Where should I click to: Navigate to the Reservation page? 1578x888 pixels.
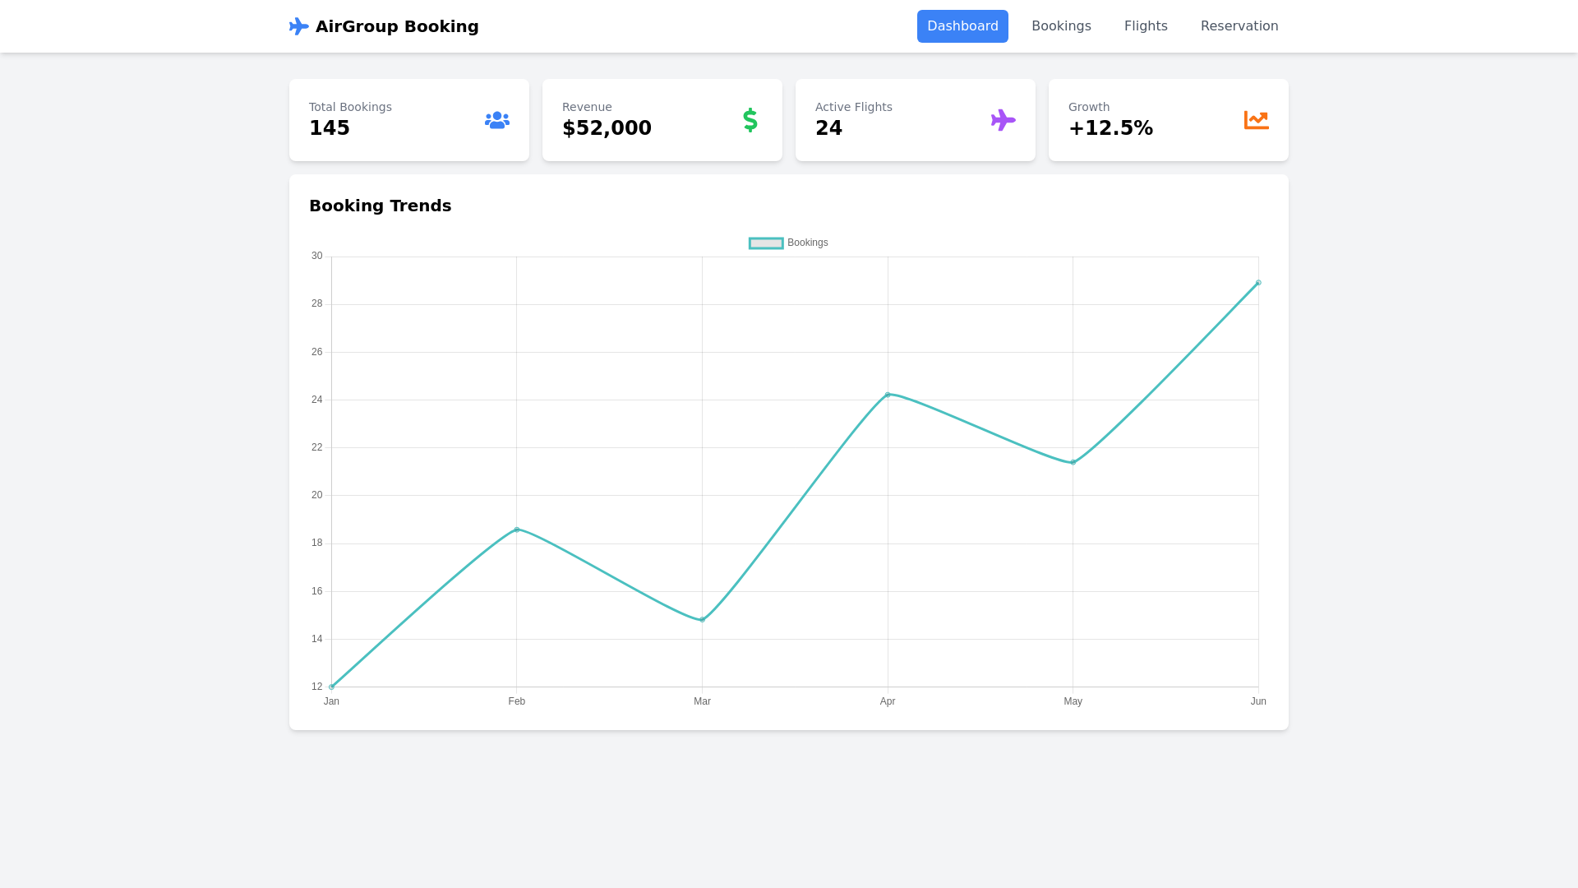[x=1239, y=26]
